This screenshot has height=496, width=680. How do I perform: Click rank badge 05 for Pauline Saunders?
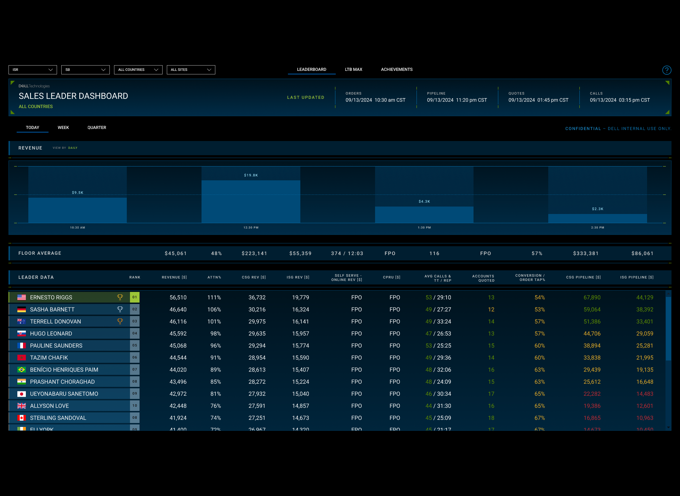(135, 345)
